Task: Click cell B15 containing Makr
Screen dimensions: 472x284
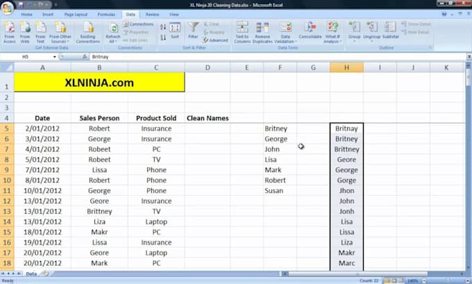Action: pos(99,232)
